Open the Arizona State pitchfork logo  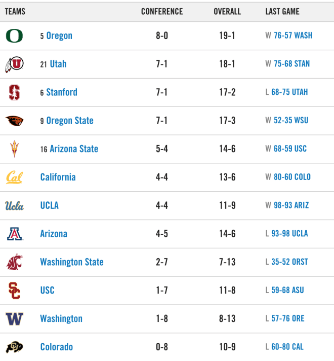pyautogui.click(x=14, y=149)
